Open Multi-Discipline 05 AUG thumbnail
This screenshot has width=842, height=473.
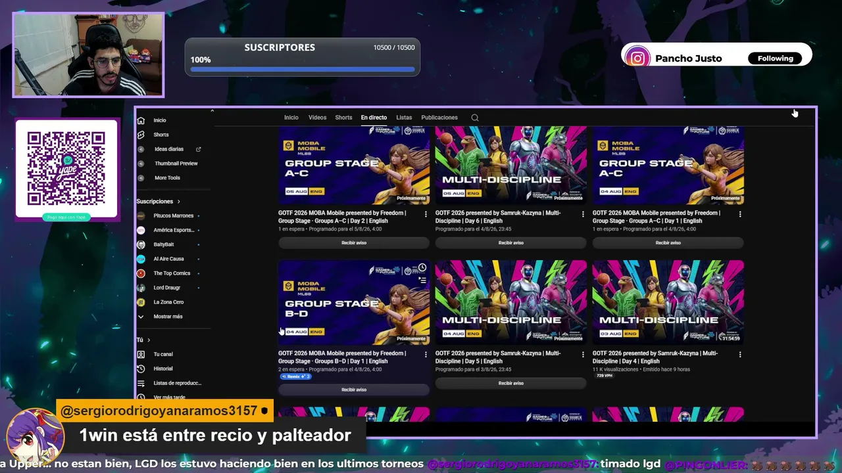pos(511,165)
